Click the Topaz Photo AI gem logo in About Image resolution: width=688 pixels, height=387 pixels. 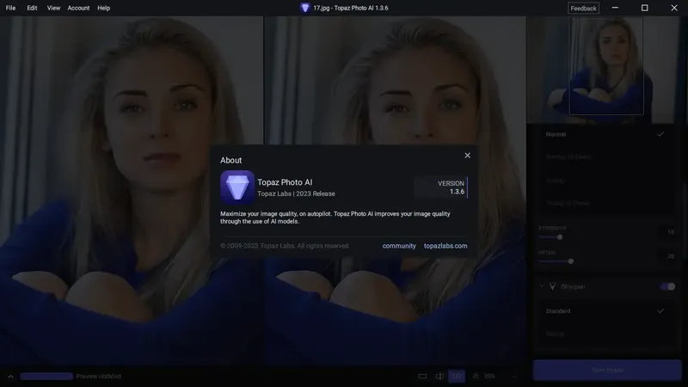pos(237,187)
